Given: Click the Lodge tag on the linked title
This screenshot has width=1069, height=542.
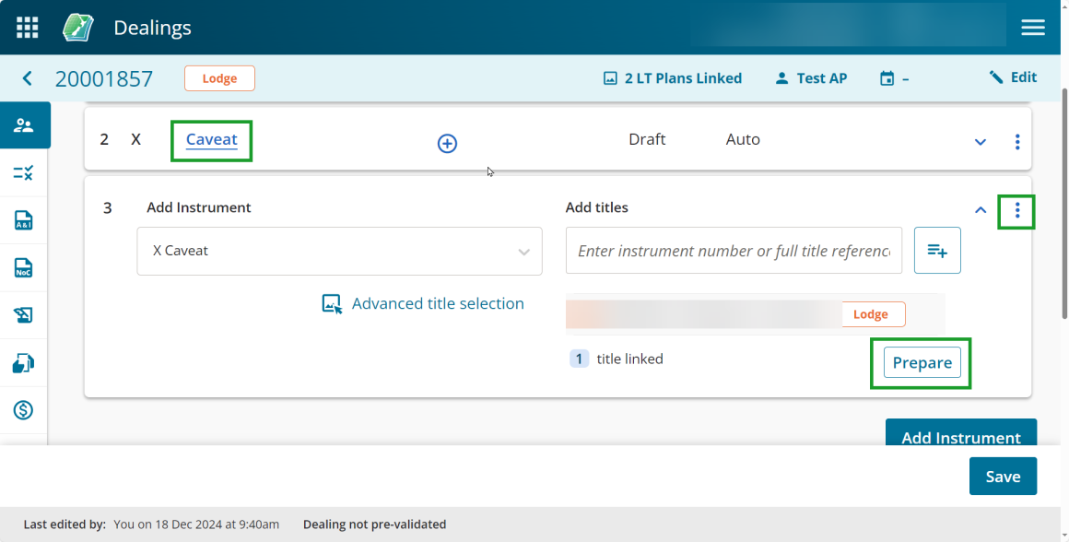Looking at the screenshot, I should tap(871, 314).
